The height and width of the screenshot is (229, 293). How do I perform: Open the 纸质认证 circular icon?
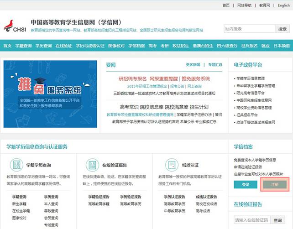click(x=172, y=165)
